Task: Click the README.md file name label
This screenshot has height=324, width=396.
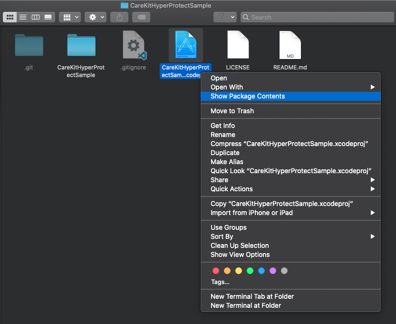Action: [290, 68]
